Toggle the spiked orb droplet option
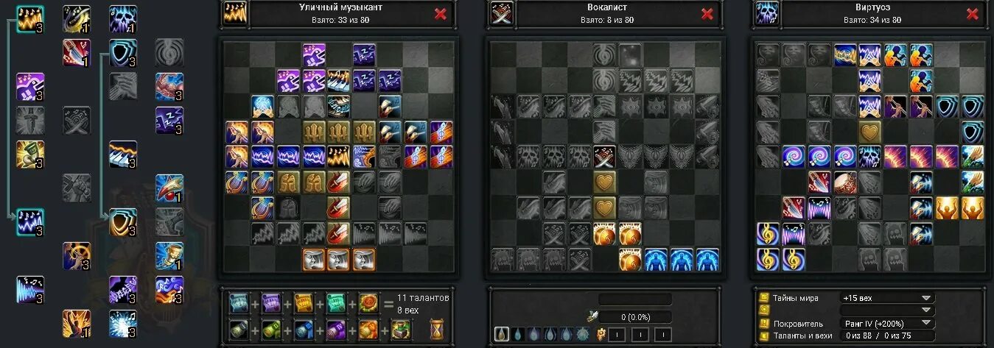994x348 pixels. pyautogui.click(x=583, y=334)
